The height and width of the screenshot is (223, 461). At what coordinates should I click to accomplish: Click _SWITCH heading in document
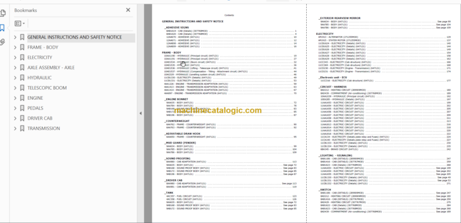coord(325,190)
